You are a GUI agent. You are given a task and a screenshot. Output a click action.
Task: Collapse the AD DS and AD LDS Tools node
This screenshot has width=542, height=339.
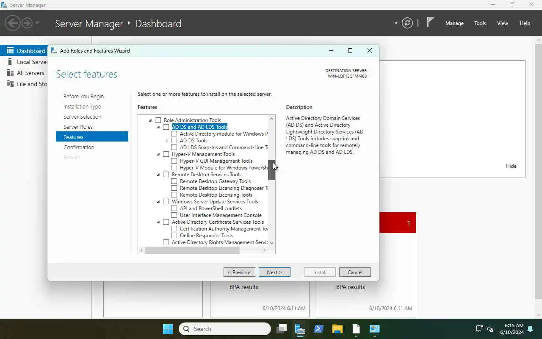(158, 127)
